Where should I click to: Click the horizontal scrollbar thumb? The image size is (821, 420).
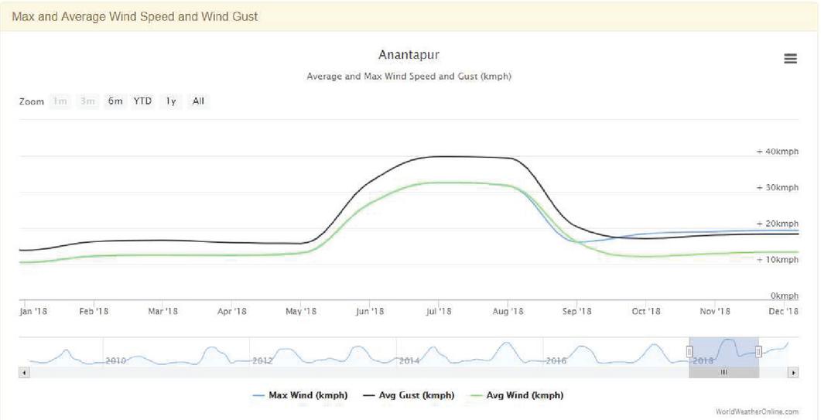pos(724,373)
